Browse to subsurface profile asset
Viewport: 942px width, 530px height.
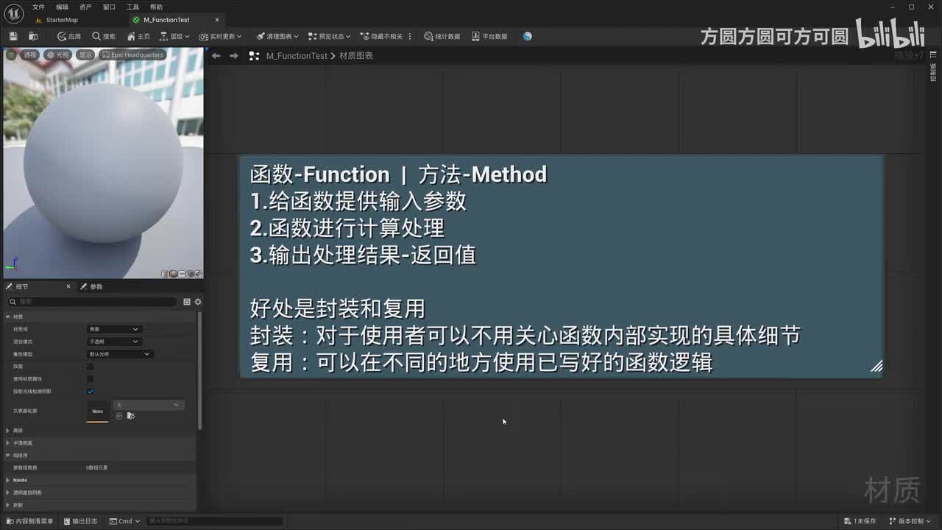131,416
